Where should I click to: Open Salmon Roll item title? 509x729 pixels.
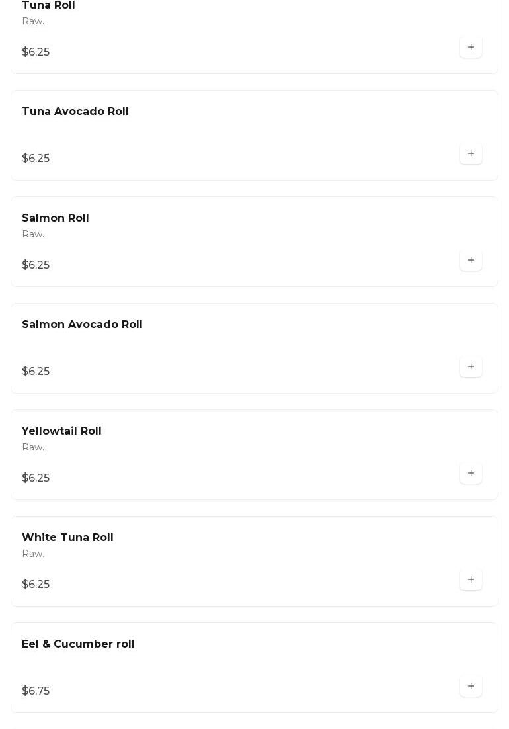coord(56,218)
